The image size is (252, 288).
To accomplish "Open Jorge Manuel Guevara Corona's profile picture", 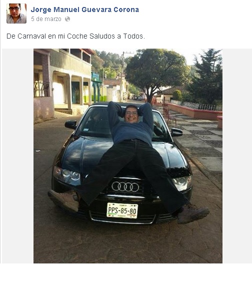I will tap(16, 14).
